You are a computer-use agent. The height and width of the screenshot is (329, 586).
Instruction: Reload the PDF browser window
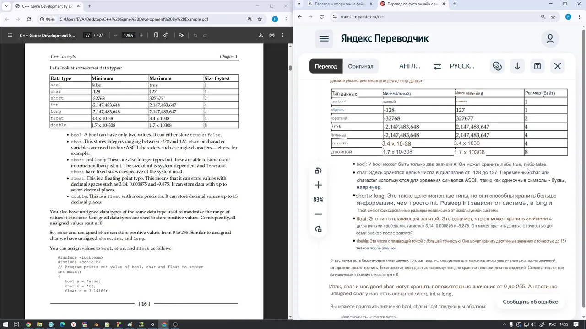tap(29, 19)
